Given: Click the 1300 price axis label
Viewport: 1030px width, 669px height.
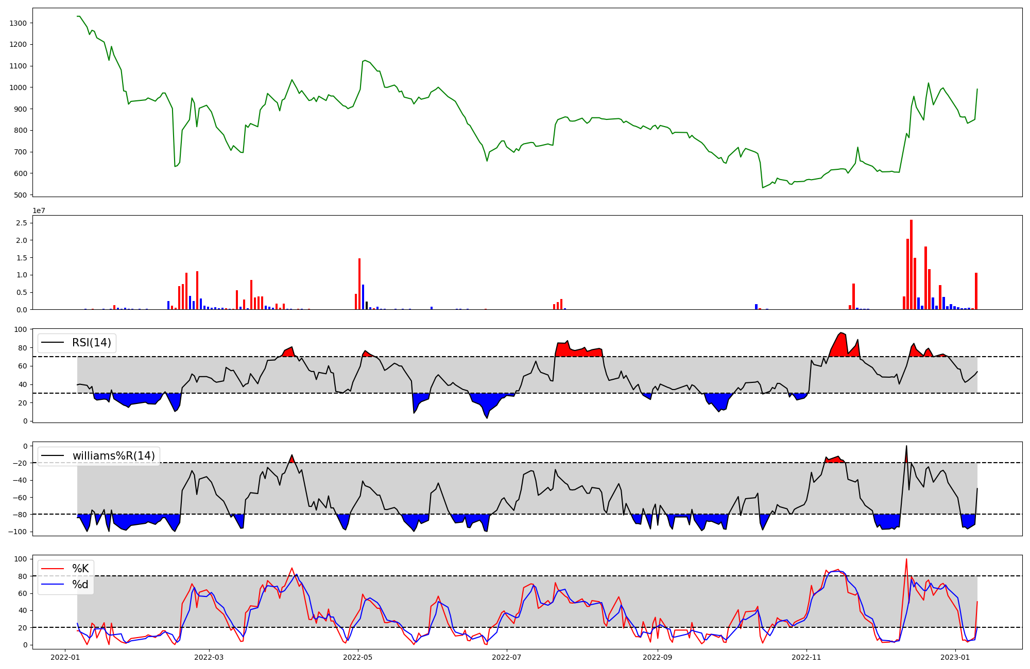Looking at the screenshot, I should [18, 23].
